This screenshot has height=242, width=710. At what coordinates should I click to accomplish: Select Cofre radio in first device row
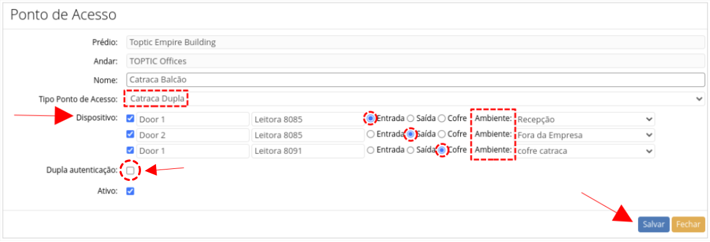442,119
